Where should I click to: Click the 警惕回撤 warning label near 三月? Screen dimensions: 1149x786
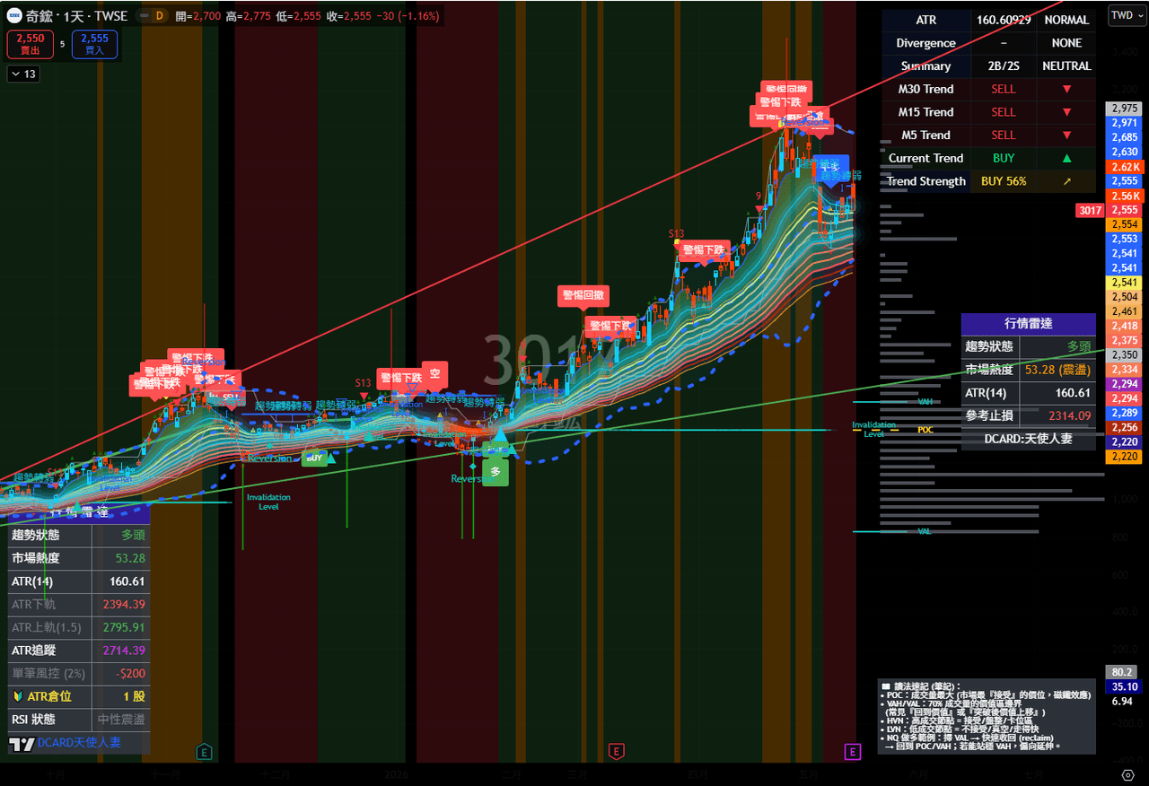pyautogui.click(x=583, y=295)
